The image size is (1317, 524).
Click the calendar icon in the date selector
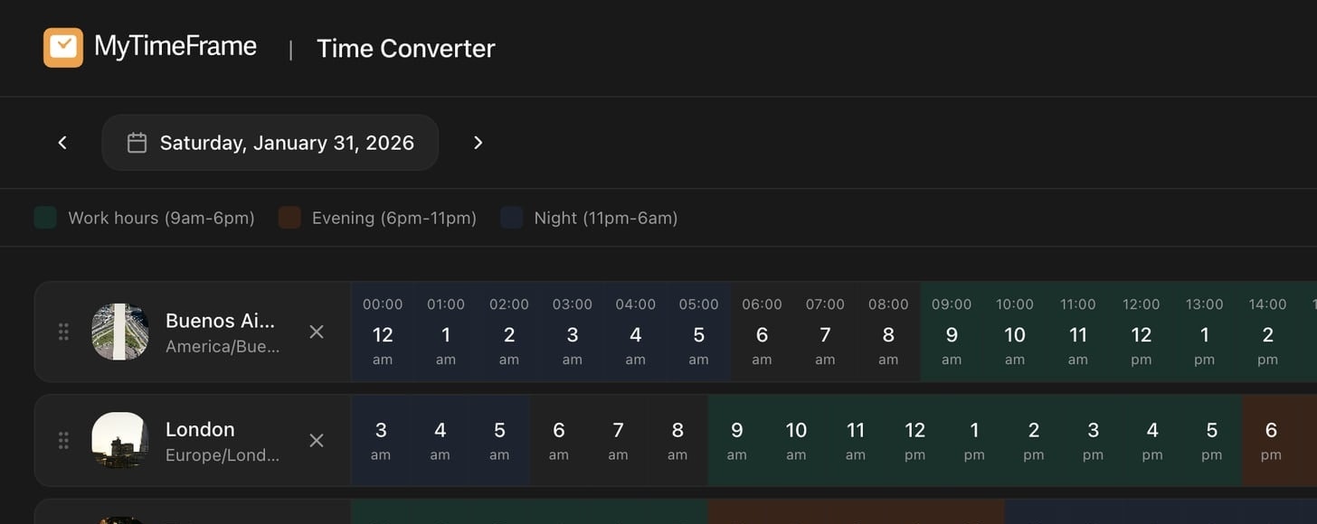coord(137,142)
